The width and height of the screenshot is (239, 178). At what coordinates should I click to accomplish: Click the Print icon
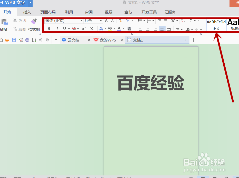pyautogui.click(x=27, y=40)
